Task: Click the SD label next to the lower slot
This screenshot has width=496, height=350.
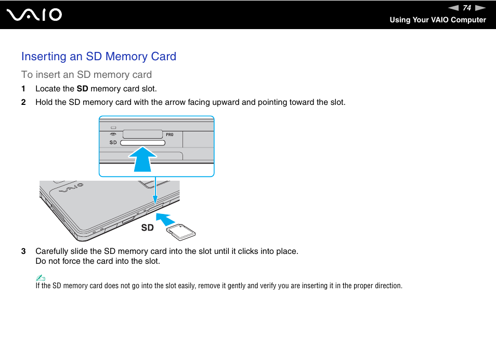Action: [x=112, y=142]
